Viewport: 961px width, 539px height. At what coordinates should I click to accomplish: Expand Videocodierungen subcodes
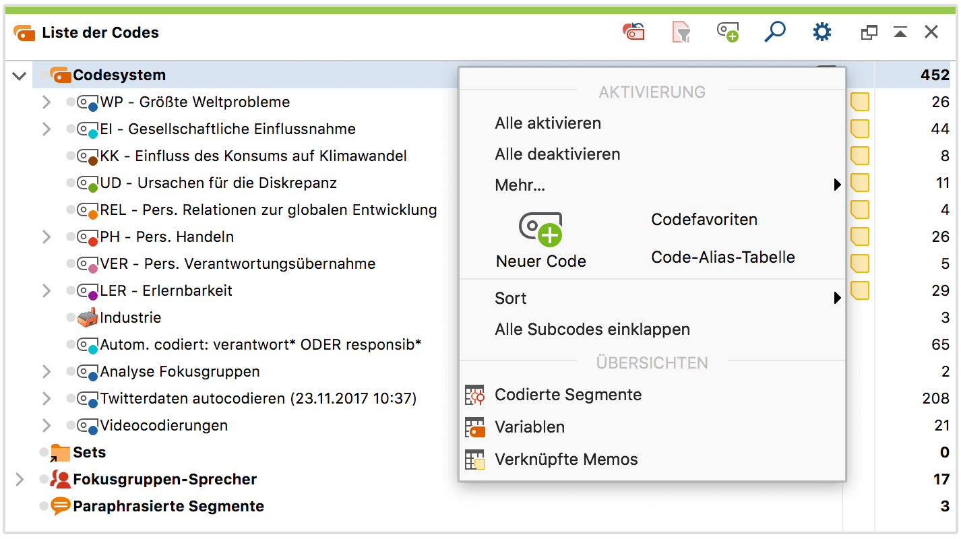[46, 425]
